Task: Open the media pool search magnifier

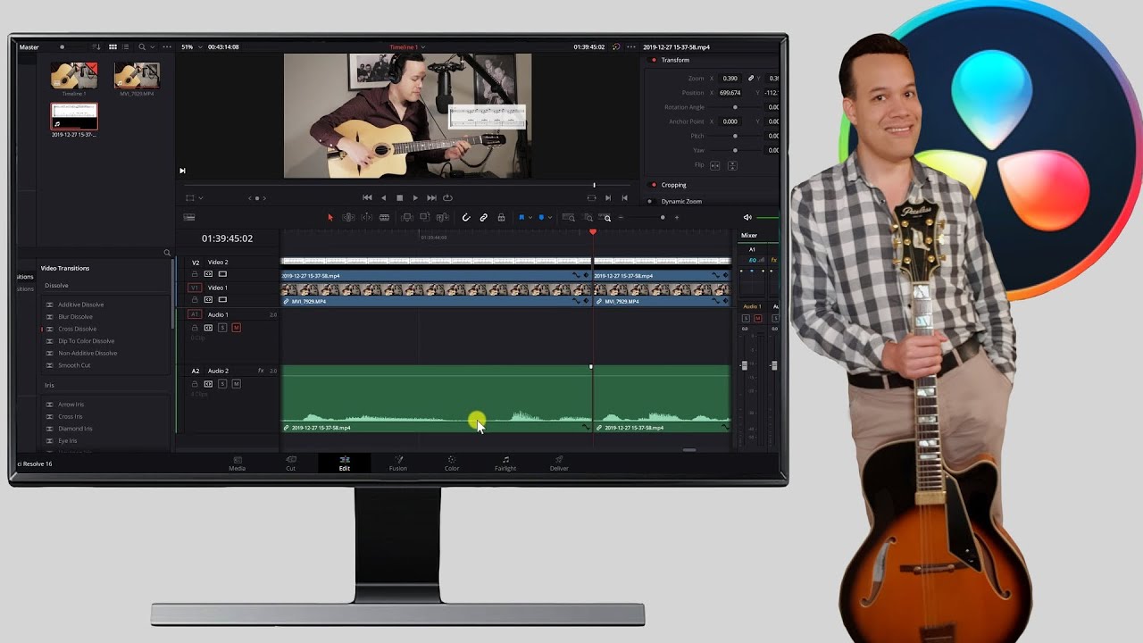Action: [x=141, y=46]
